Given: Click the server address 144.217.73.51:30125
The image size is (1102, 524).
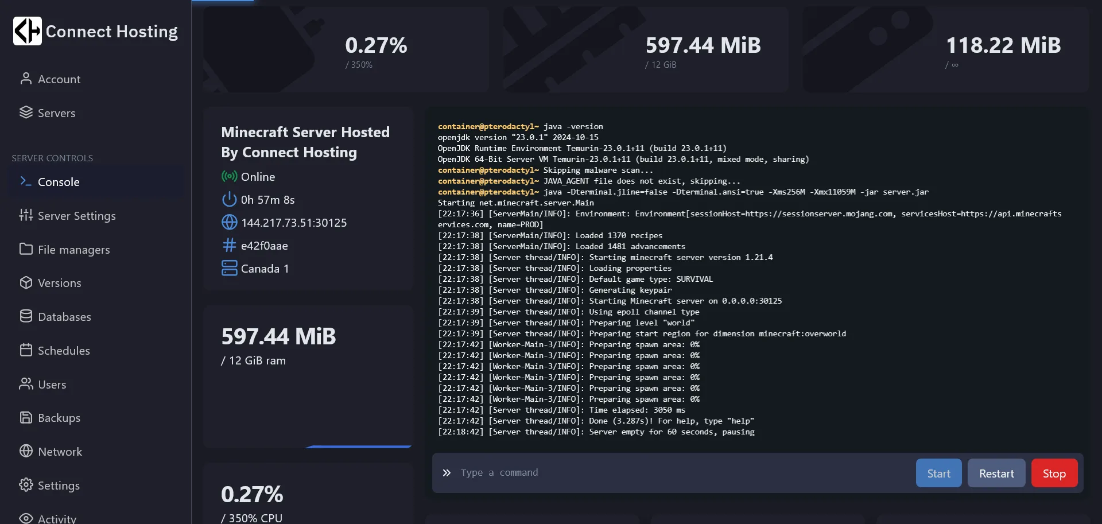Looking at the screenshot, I should 294,222.
